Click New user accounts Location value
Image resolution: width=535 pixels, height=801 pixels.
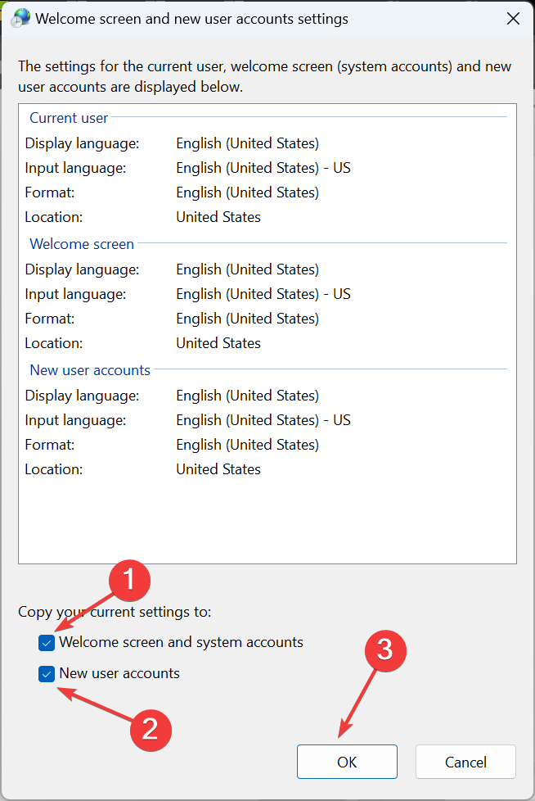tap(218, 469)
